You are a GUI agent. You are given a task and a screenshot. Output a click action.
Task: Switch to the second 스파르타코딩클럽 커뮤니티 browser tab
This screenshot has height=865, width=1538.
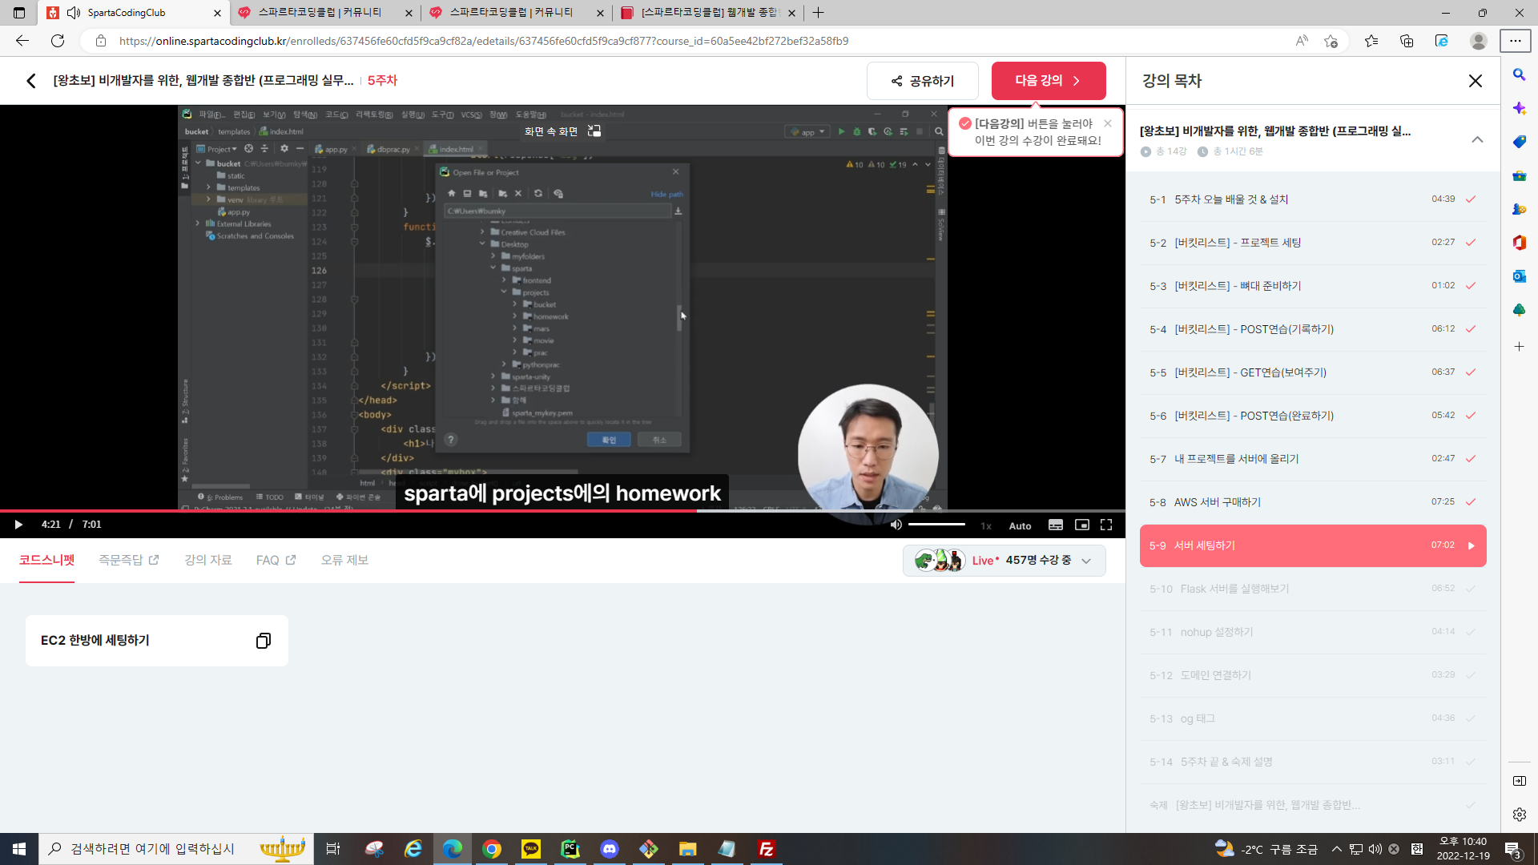(517, 13)
